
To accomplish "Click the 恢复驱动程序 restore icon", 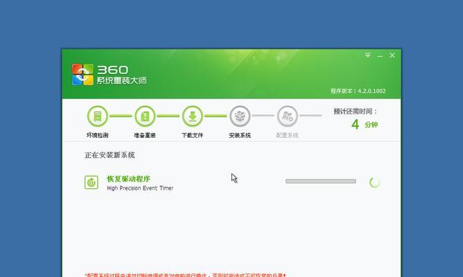I will (91, 182).
